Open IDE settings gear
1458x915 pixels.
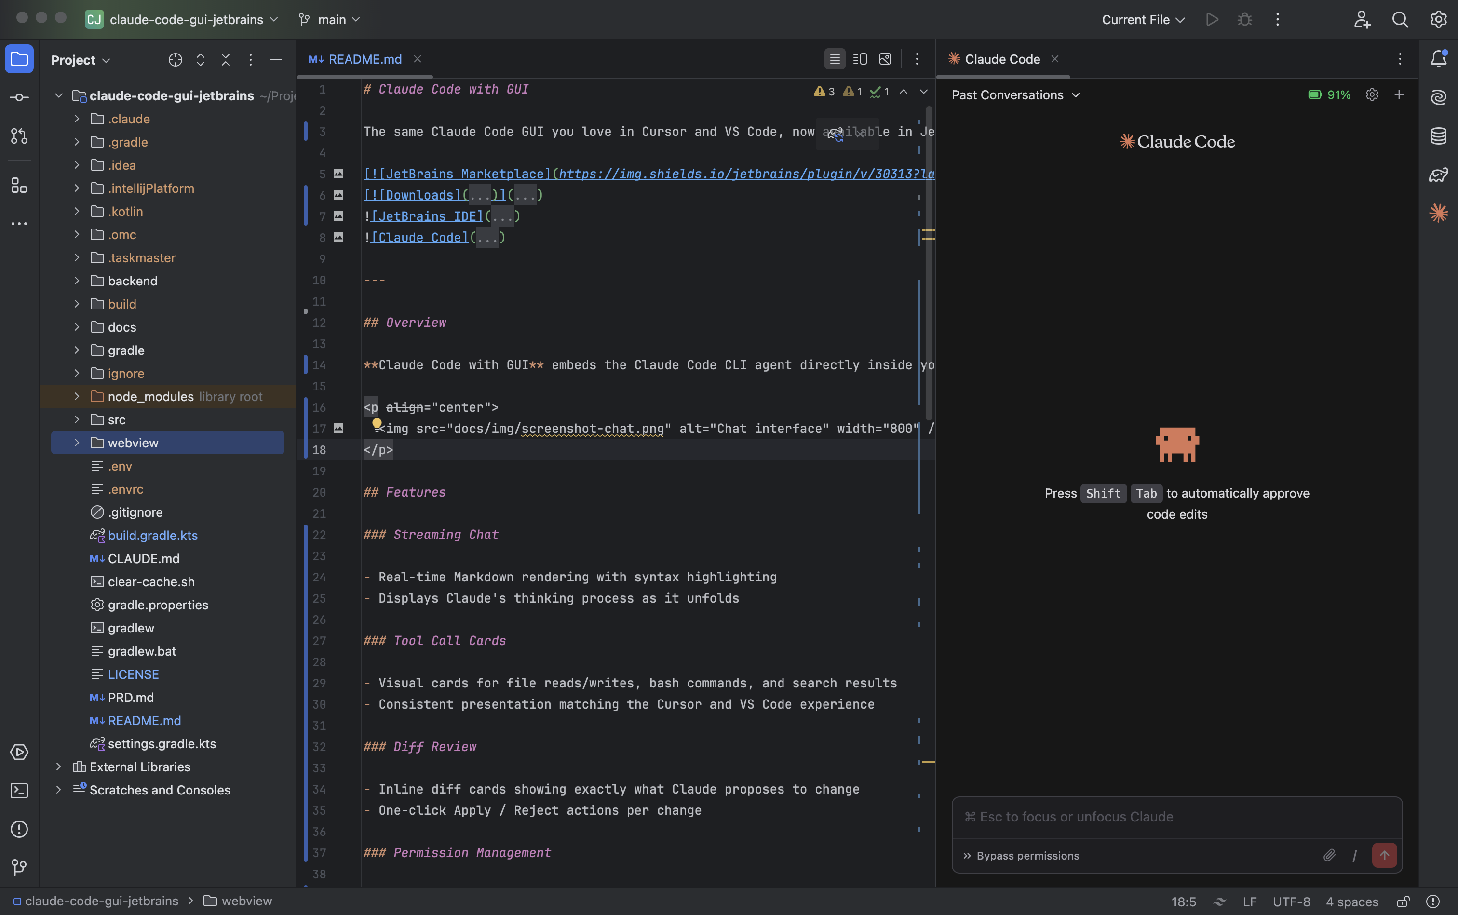1439,19
